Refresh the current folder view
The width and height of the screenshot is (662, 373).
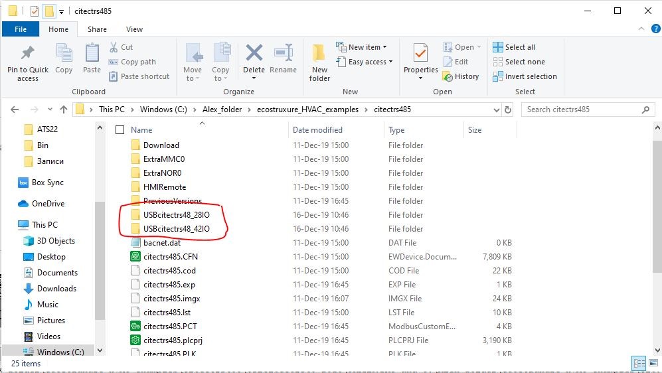pos(508,110)
